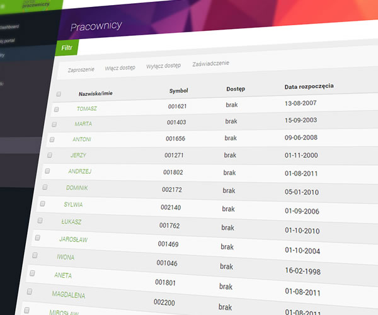Open Dashboard in the sidebar
Screen dimensions: 378x315
tap(9, 27)
